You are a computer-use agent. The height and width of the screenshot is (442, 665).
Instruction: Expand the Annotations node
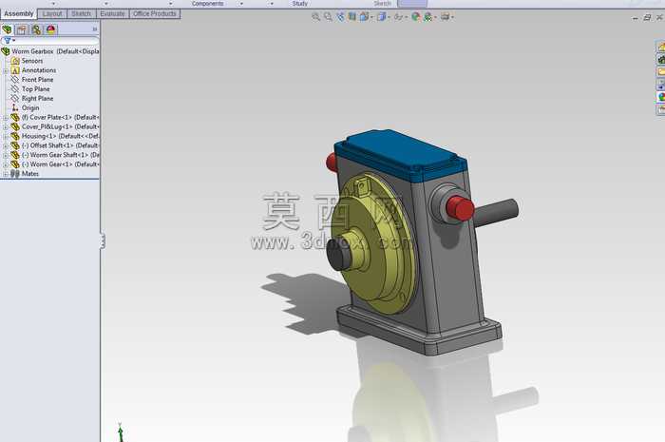(x=6, y=70)
